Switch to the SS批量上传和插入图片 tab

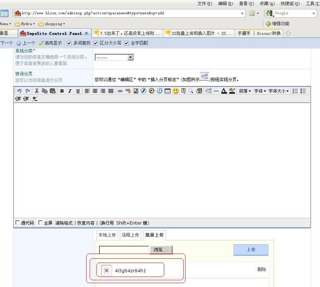coord(199,33)
